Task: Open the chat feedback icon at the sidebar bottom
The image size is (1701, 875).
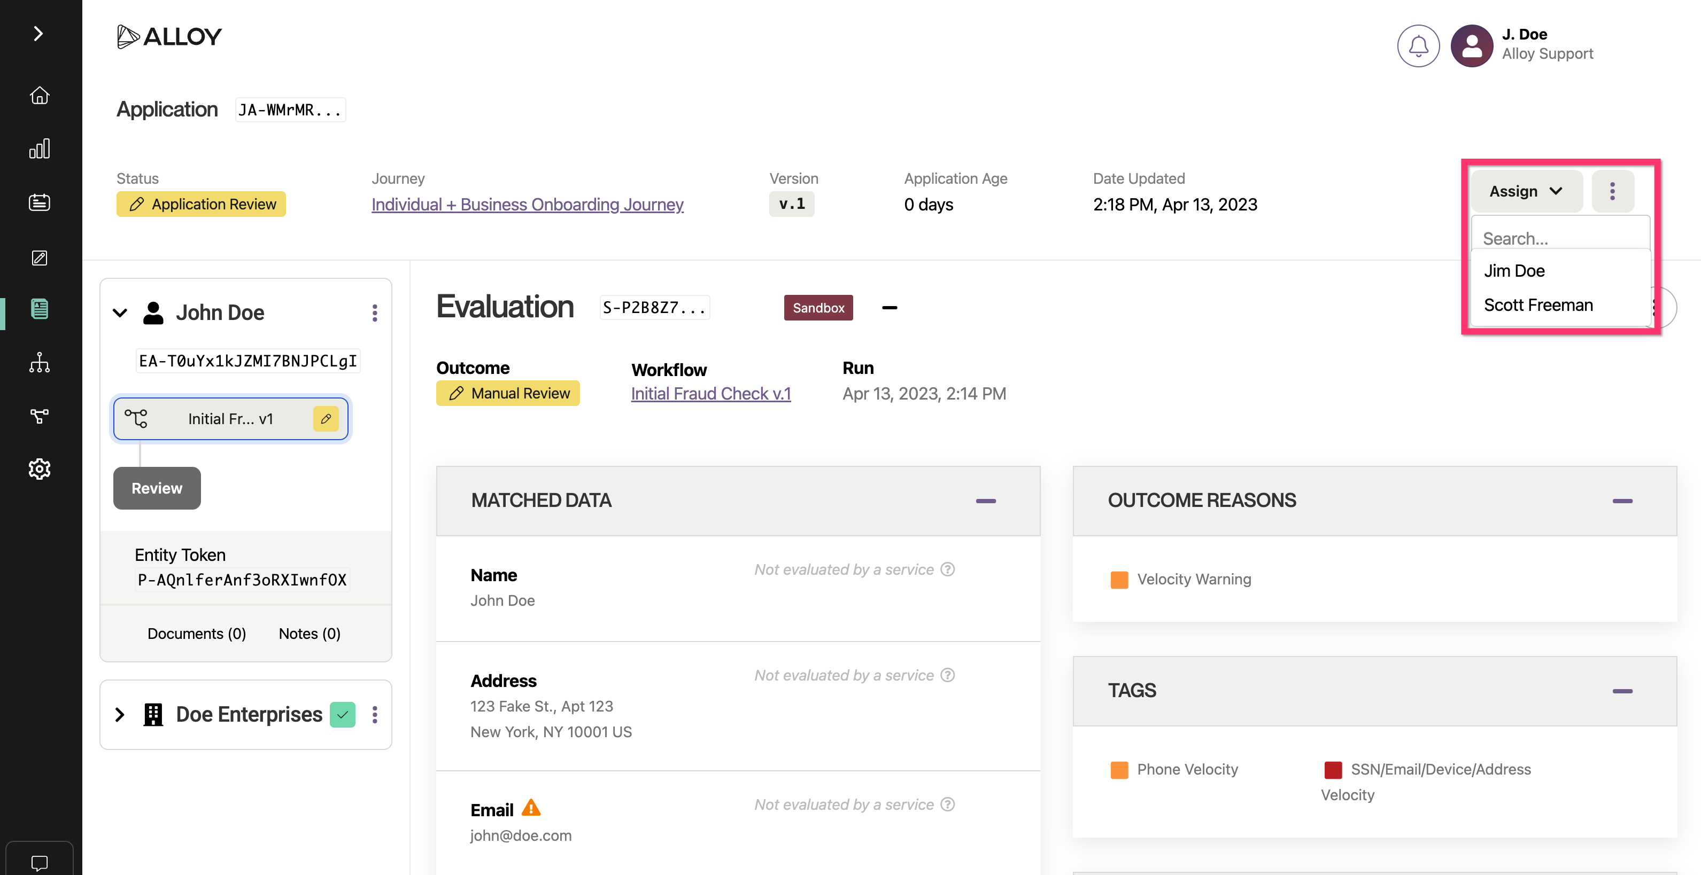Action: tap(40, 862)
